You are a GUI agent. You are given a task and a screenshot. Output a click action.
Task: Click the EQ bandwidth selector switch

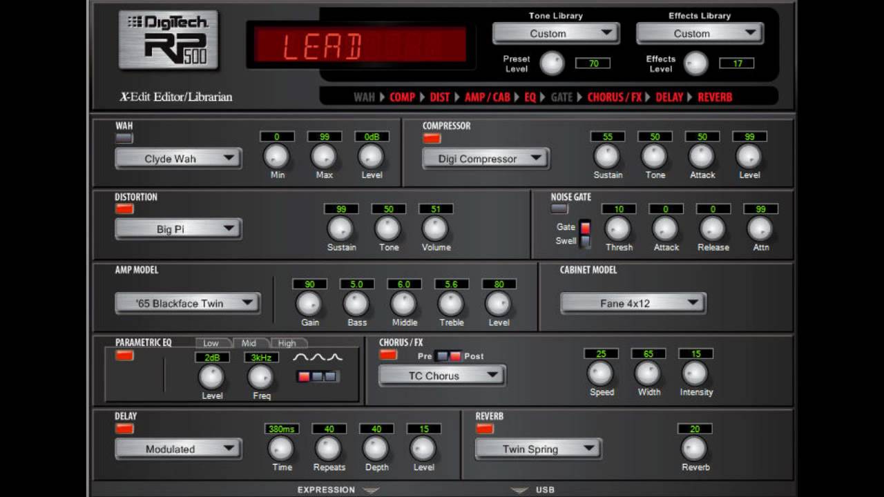coord(318,376)
